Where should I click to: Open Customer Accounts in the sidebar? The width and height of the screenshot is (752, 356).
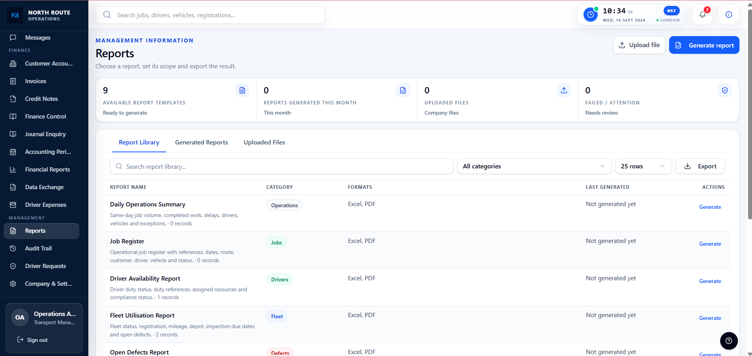[41, 64]
